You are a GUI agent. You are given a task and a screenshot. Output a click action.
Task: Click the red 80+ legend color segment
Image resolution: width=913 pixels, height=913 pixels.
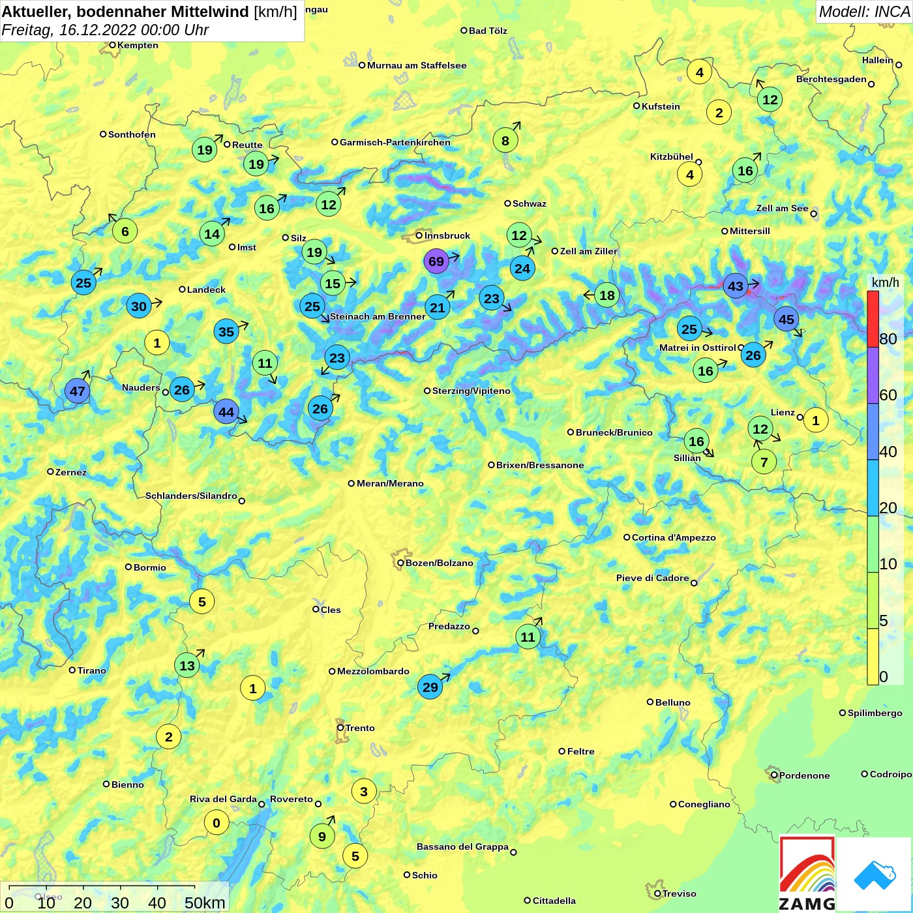pyautogui.click(x=873, y=319)
